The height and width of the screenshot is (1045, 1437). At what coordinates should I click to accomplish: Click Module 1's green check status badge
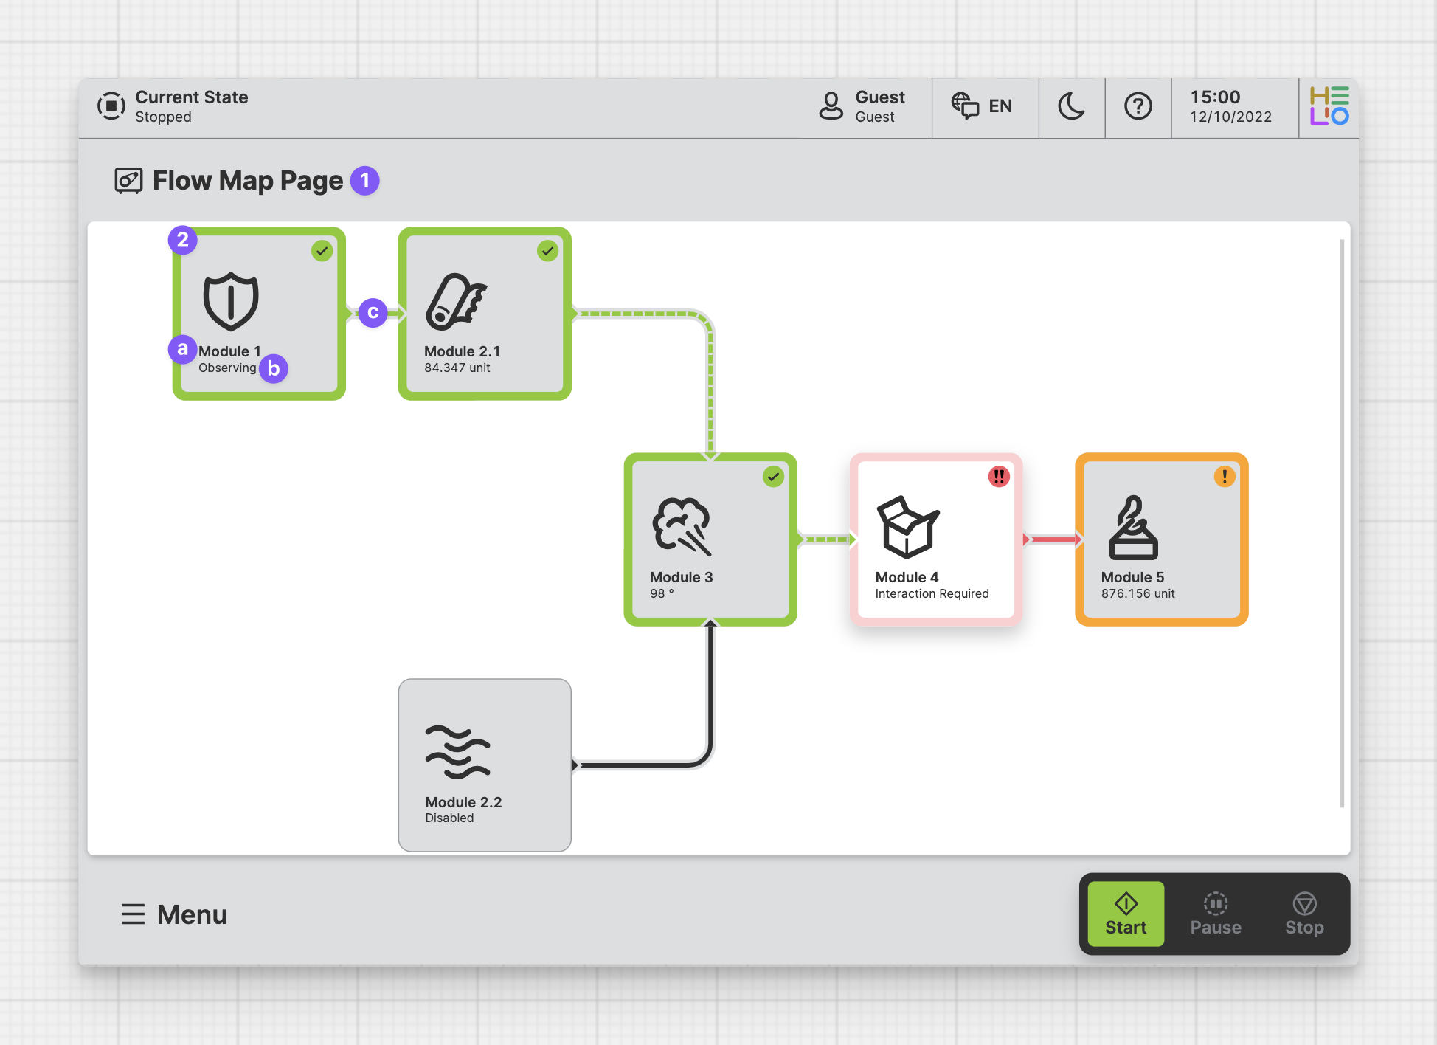click(322, 251)
